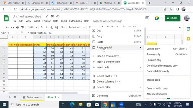193x108 pixels.
Task: Open the Keep side panel icon
Action: (x=188, y=39)
